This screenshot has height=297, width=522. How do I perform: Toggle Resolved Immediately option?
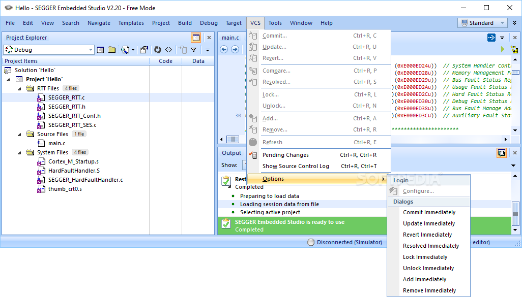(x=429, y=246)
